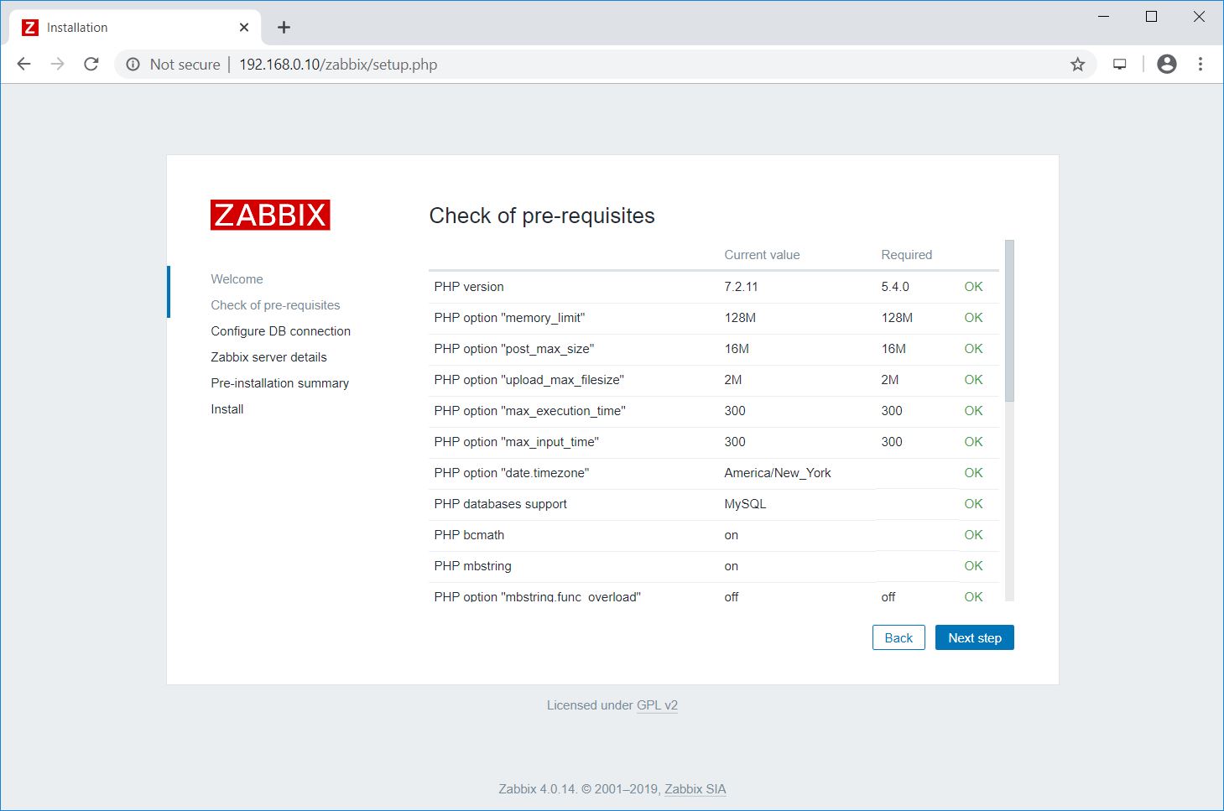Click the cast/media display icon
Image resolution: width=1224 pixels, height=811 pixels.
1119,65
